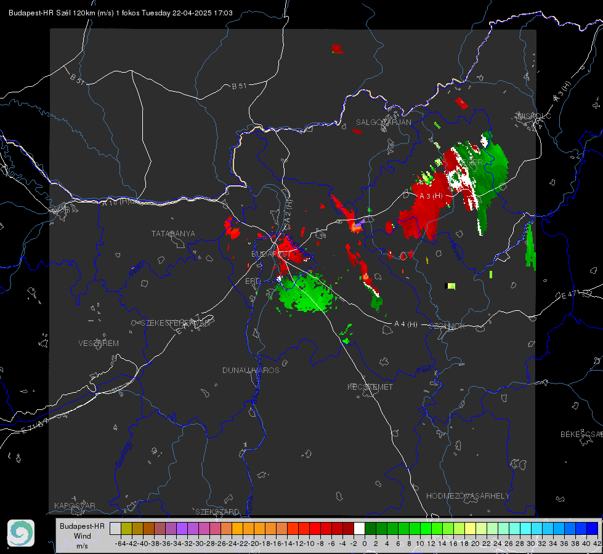Select the bright green swatch between 10 and 12
603x554 pixels.
[x=426, y=529]
